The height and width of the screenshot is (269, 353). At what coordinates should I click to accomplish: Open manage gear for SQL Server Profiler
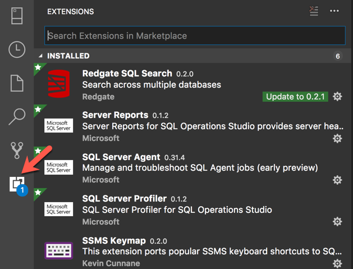(x=337, y=221)
